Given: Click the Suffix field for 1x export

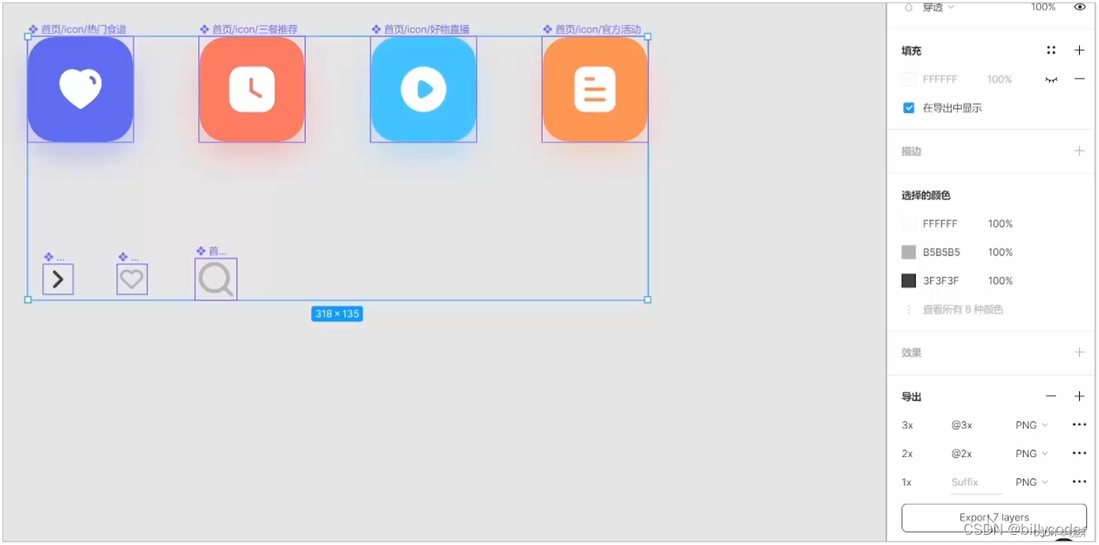Looking at the screenshot, I should tap(976, 482).
